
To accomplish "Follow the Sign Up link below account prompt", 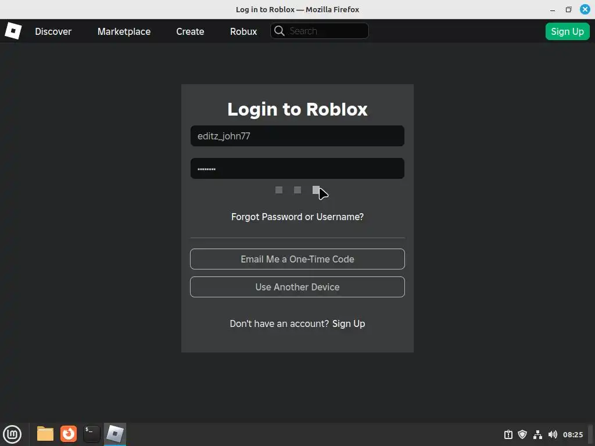I will (349, 323).
